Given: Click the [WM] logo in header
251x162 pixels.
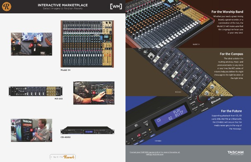Looking at the screenshot, I should 116,6.
